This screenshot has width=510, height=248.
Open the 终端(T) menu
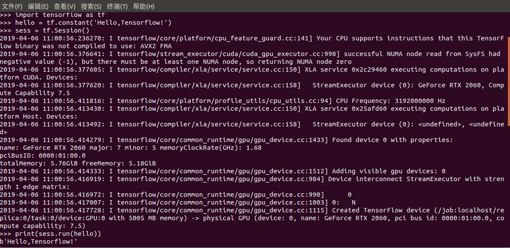117,6
